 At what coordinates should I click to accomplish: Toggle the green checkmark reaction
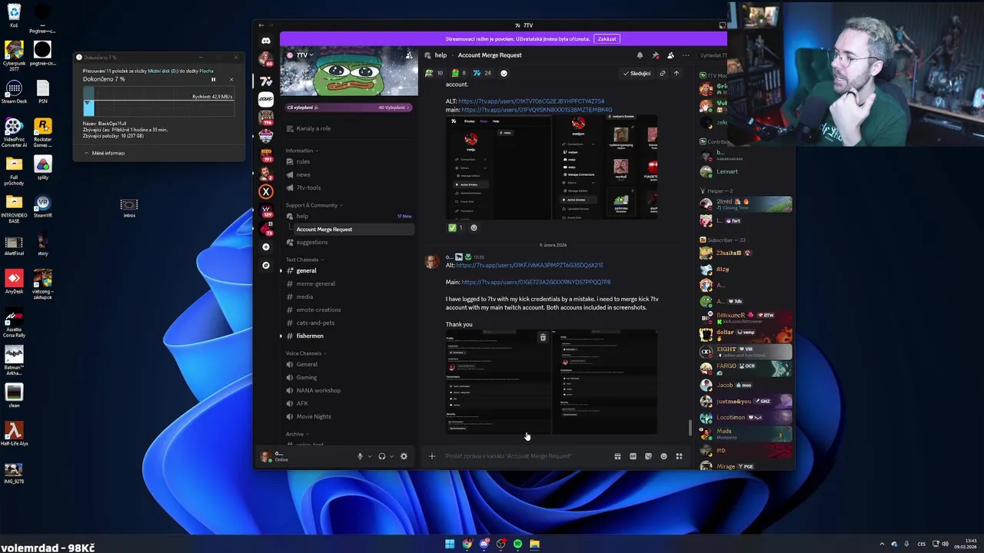point(456,227)
